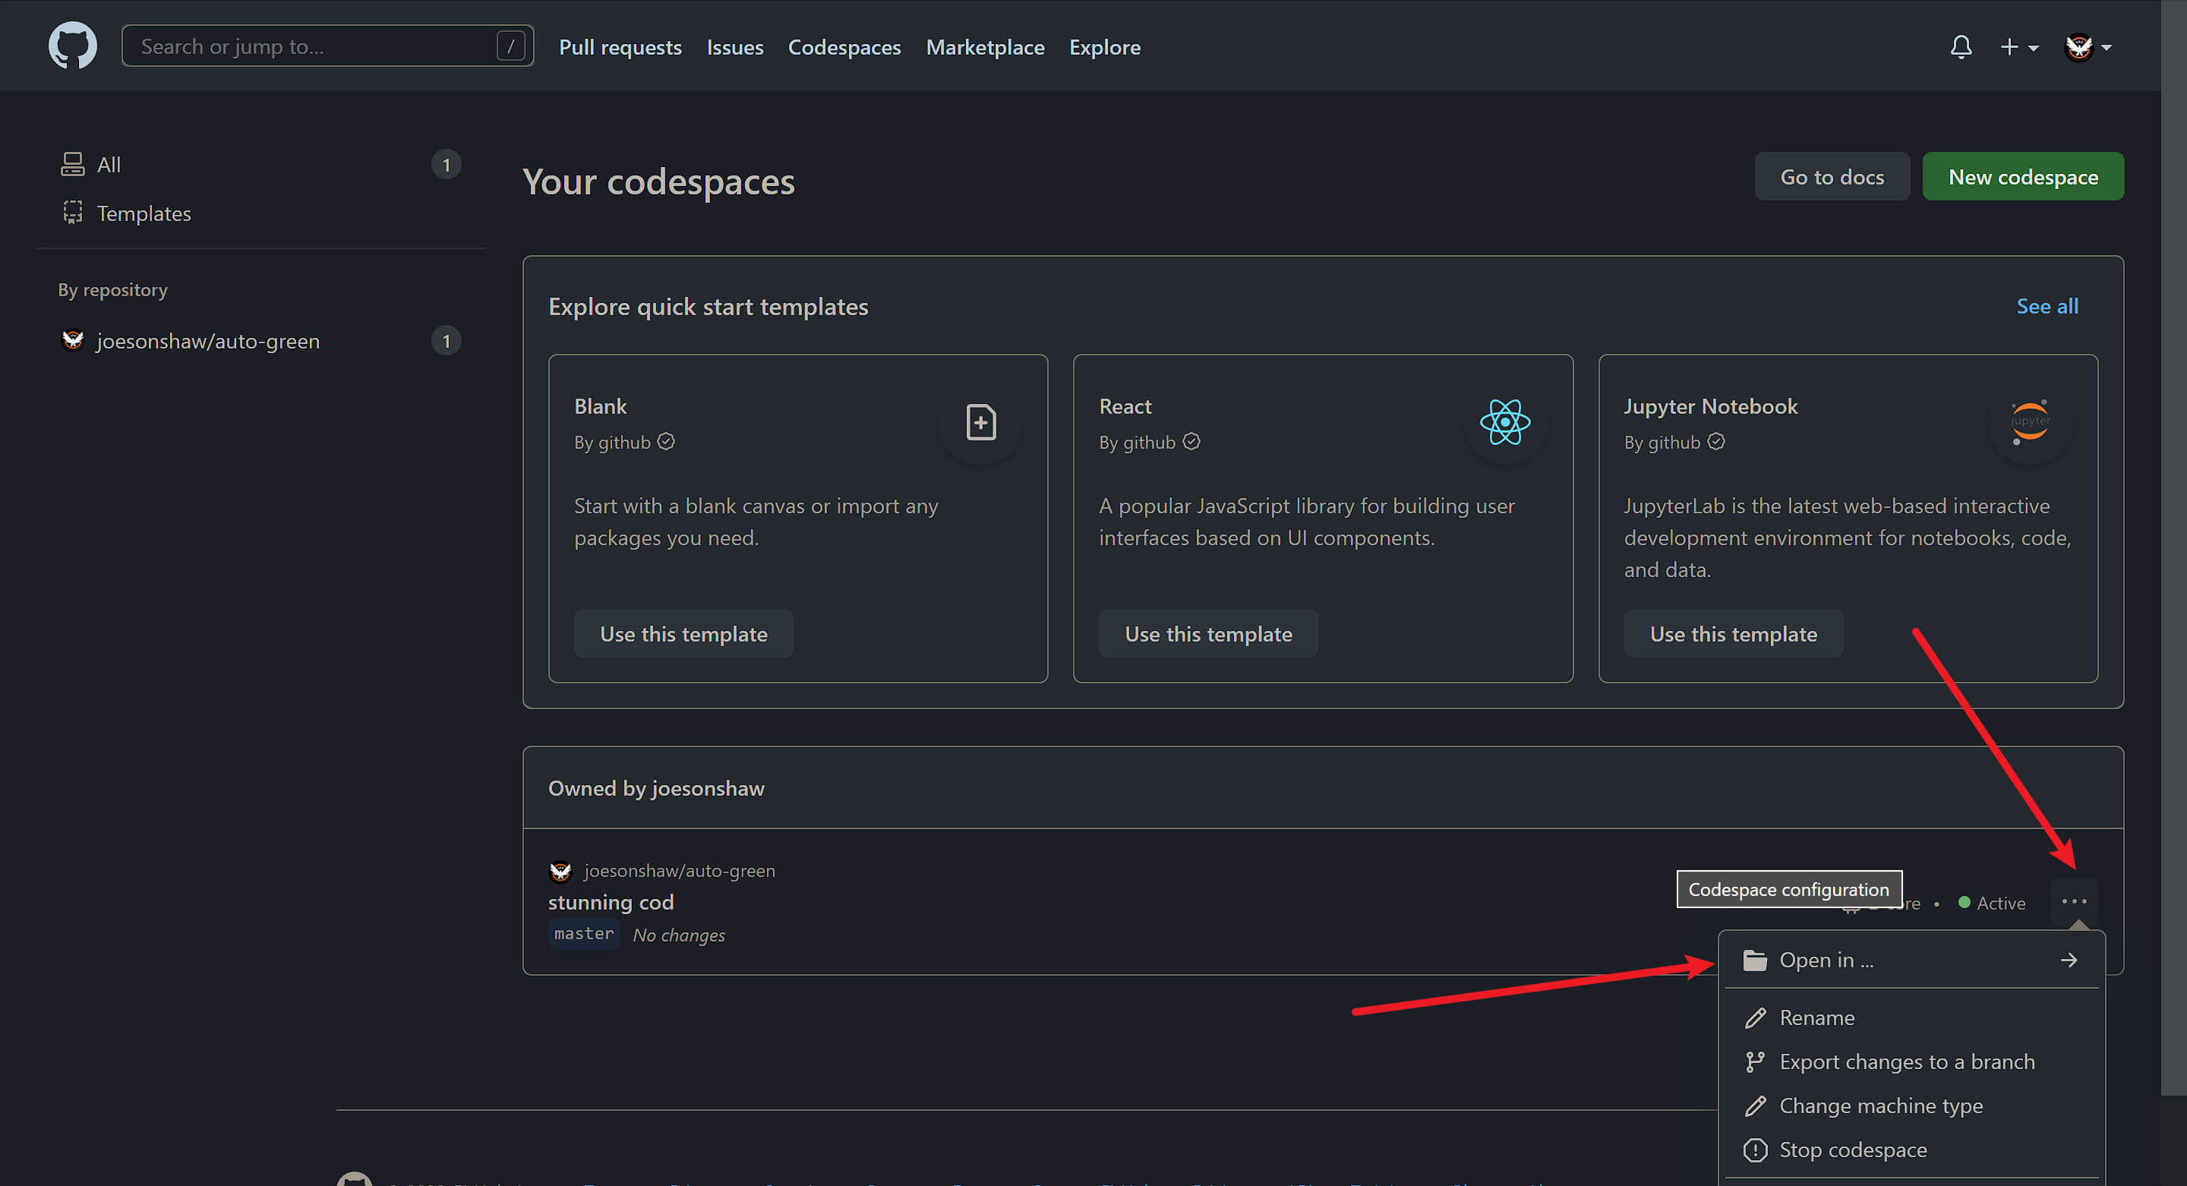Click the React atom logo icon

click(x=1504, y=422)
